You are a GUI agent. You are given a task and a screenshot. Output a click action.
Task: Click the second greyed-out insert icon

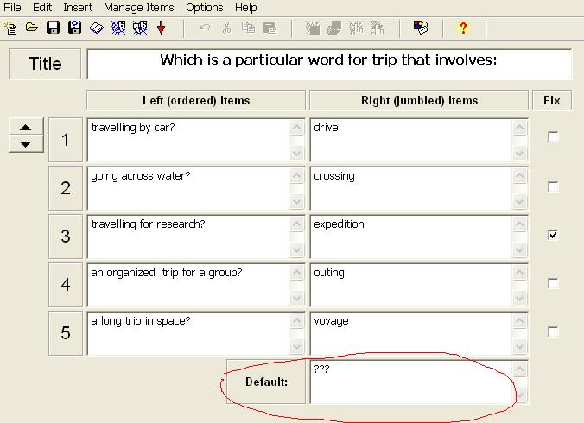pyautogui.click(x=334, y=28)
